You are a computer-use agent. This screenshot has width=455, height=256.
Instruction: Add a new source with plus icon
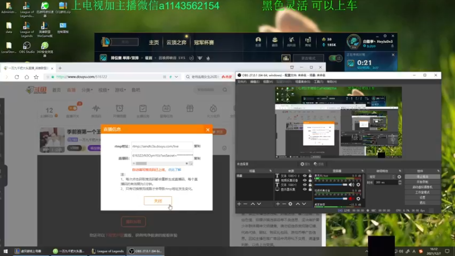click(278, 204)
